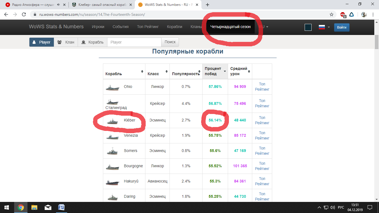This screenshot has width=379, height=213.
Task: Click the Войти login button
Action: 342,27
